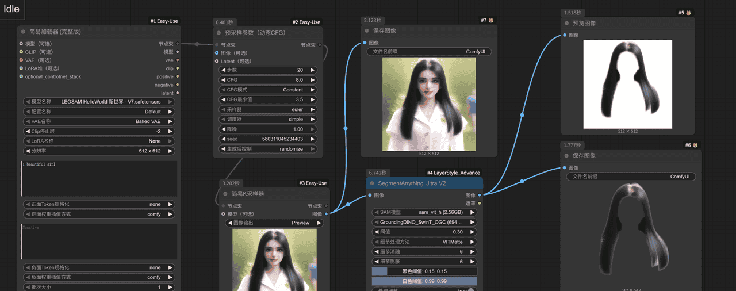Open the GroundingDINO_SwinT_OGC model selector
Screen dimensions: 736x291
point(424,222)
